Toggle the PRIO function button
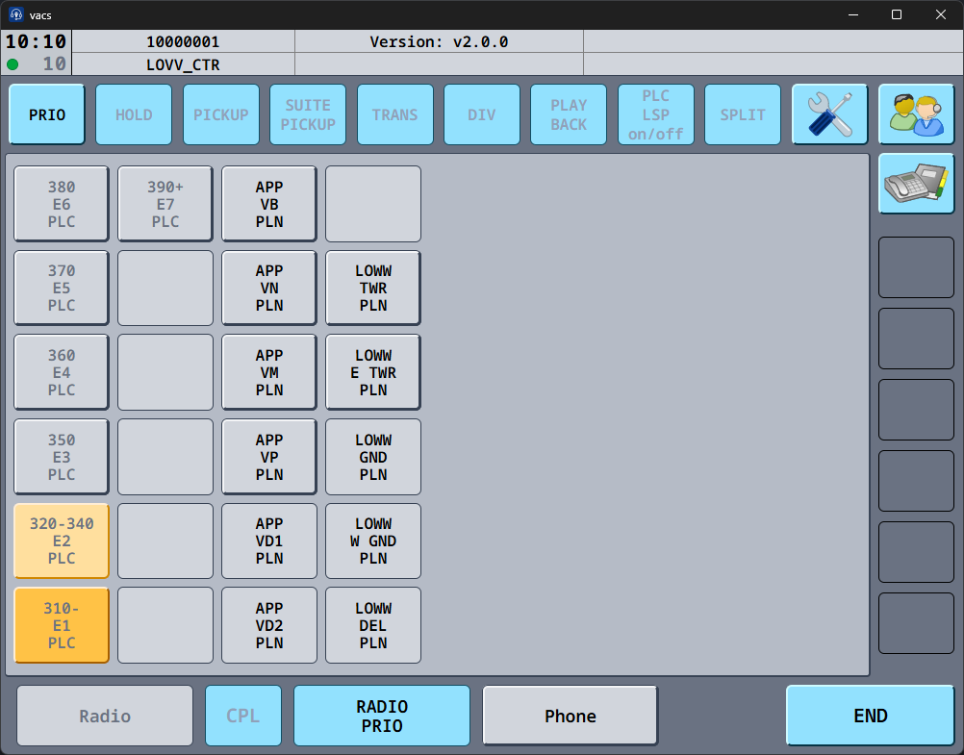 coord(47,115)
